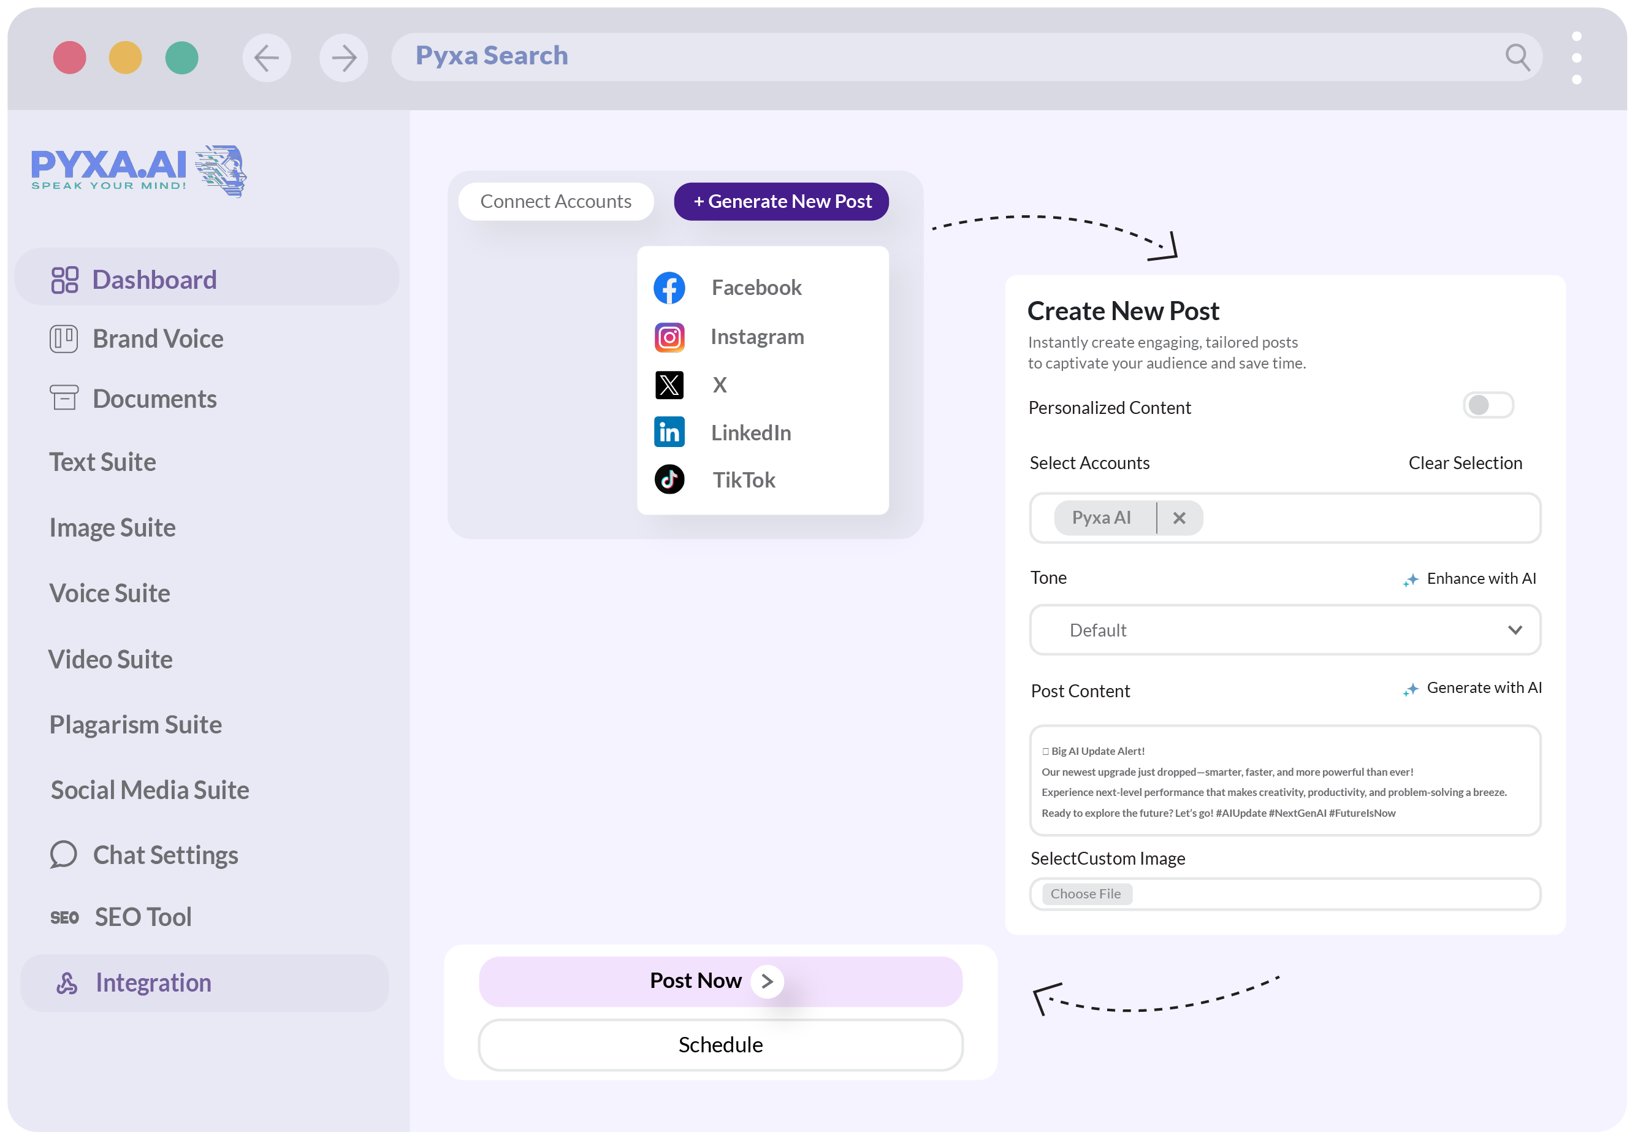Image resolution: width=1635 pixels, height=1140 pixels.
Task: Click the TikTok logo icon
Action: tap(669, 480)
